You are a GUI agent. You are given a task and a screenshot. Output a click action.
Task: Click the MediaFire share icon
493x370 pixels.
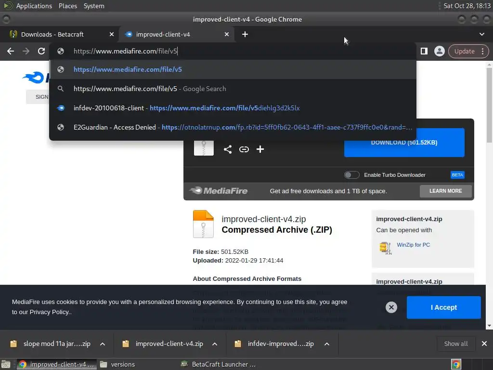tap(228, 149)
